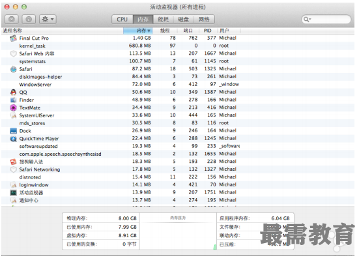359x260 pixels.
Task: Select the Finder face icon
Action: tap(13, 100)
